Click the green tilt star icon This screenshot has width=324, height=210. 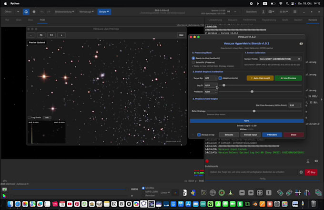pyautogui.click(x=231, y=193)
